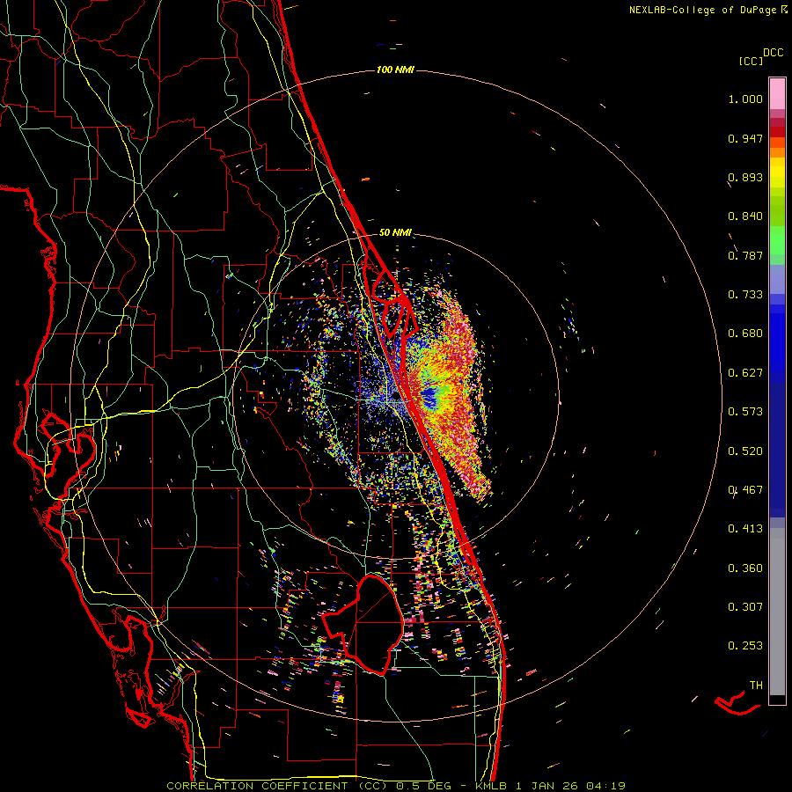This screenshot has height=792, width=792.
Task: Select the 0.413 scale value
Action: [745, 529]
